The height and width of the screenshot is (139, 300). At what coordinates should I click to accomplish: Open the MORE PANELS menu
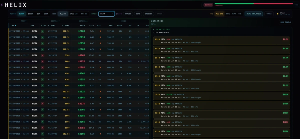click(285, 22)
